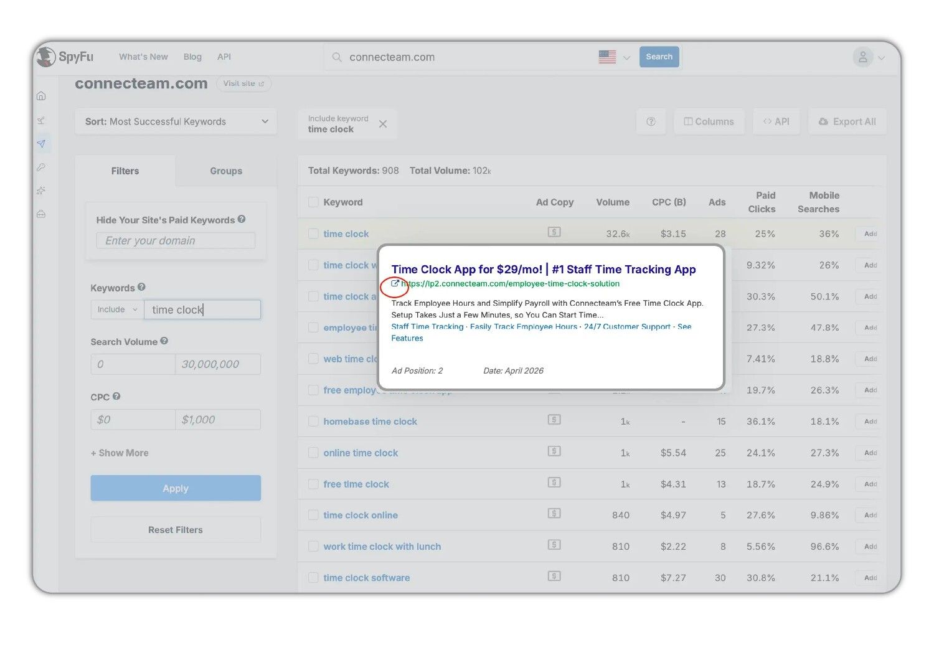Check the free time clock row

(x=313, y=484)
